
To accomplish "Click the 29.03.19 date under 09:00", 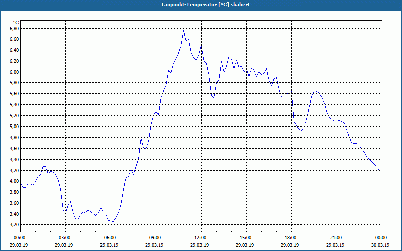I will click(154, 245).
